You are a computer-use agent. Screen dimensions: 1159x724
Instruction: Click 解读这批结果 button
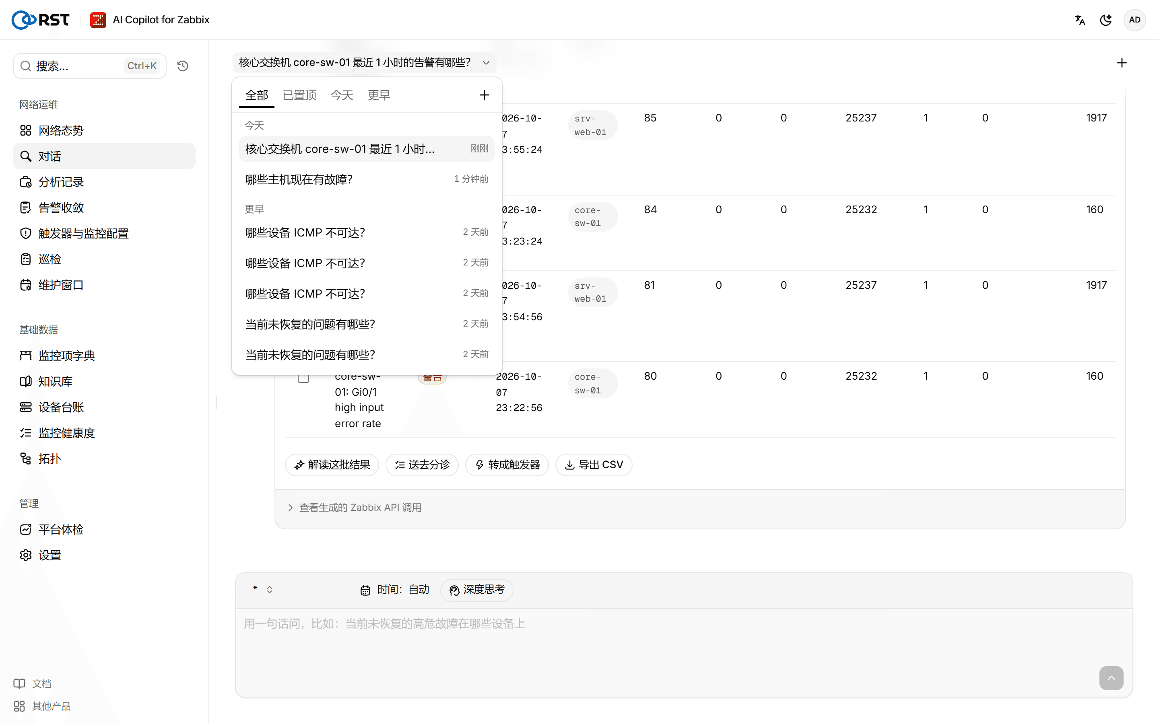tap(332, 465)
